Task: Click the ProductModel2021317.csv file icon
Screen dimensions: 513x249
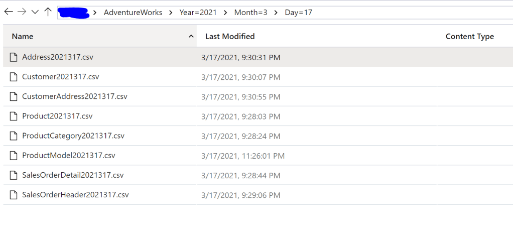Action: (14, 156)
